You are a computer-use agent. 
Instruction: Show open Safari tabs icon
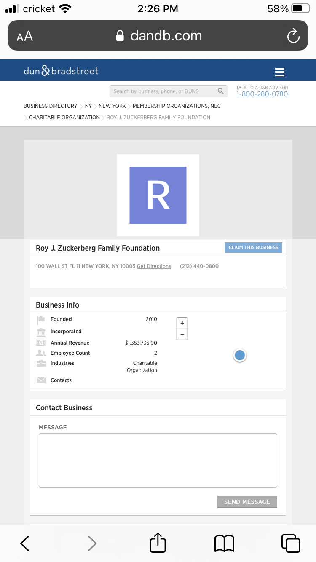291,543
